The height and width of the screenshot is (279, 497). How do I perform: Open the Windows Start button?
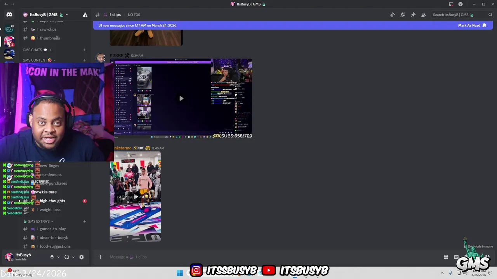tap(180, 273)
